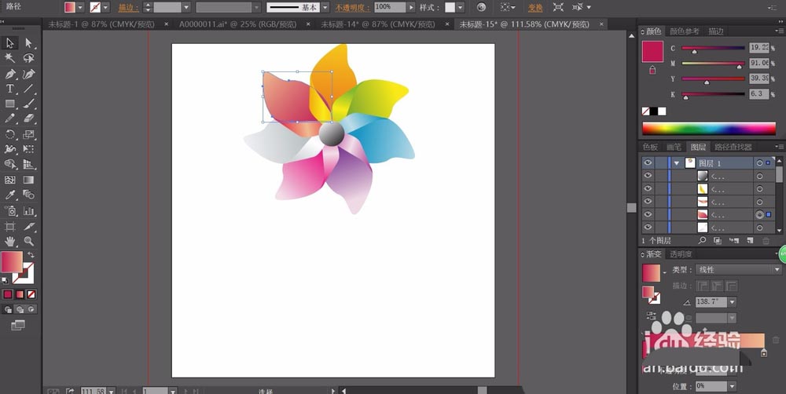
Task: Toggle visibility of selected red petal sublayer
Action: coord(648,214)
